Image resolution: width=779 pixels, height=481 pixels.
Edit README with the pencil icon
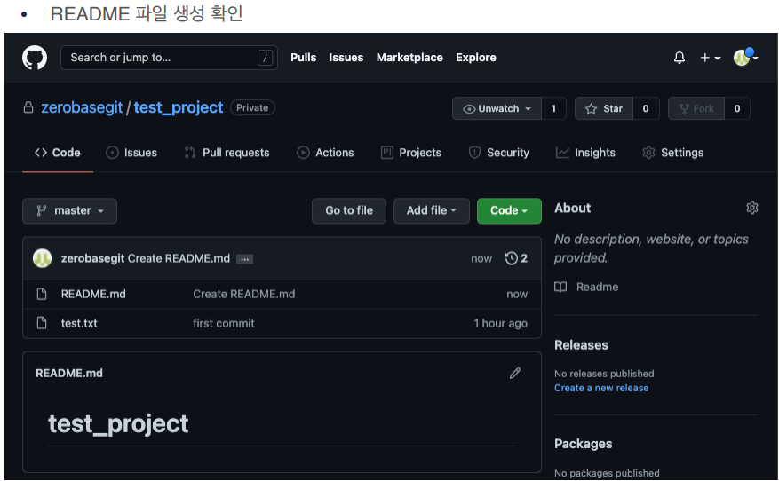click(515, 374)
